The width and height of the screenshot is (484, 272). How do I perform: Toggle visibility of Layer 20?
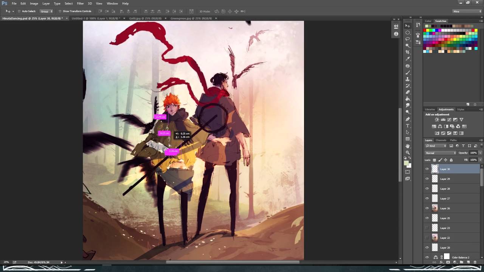pos(427,248)
